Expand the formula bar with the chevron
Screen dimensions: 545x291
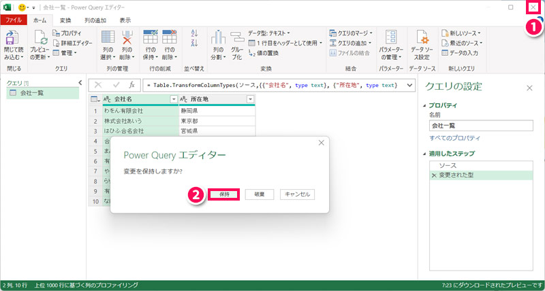409,85
